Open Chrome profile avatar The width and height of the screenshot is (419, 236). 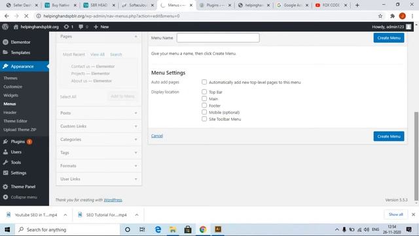[x=403, y=16]
